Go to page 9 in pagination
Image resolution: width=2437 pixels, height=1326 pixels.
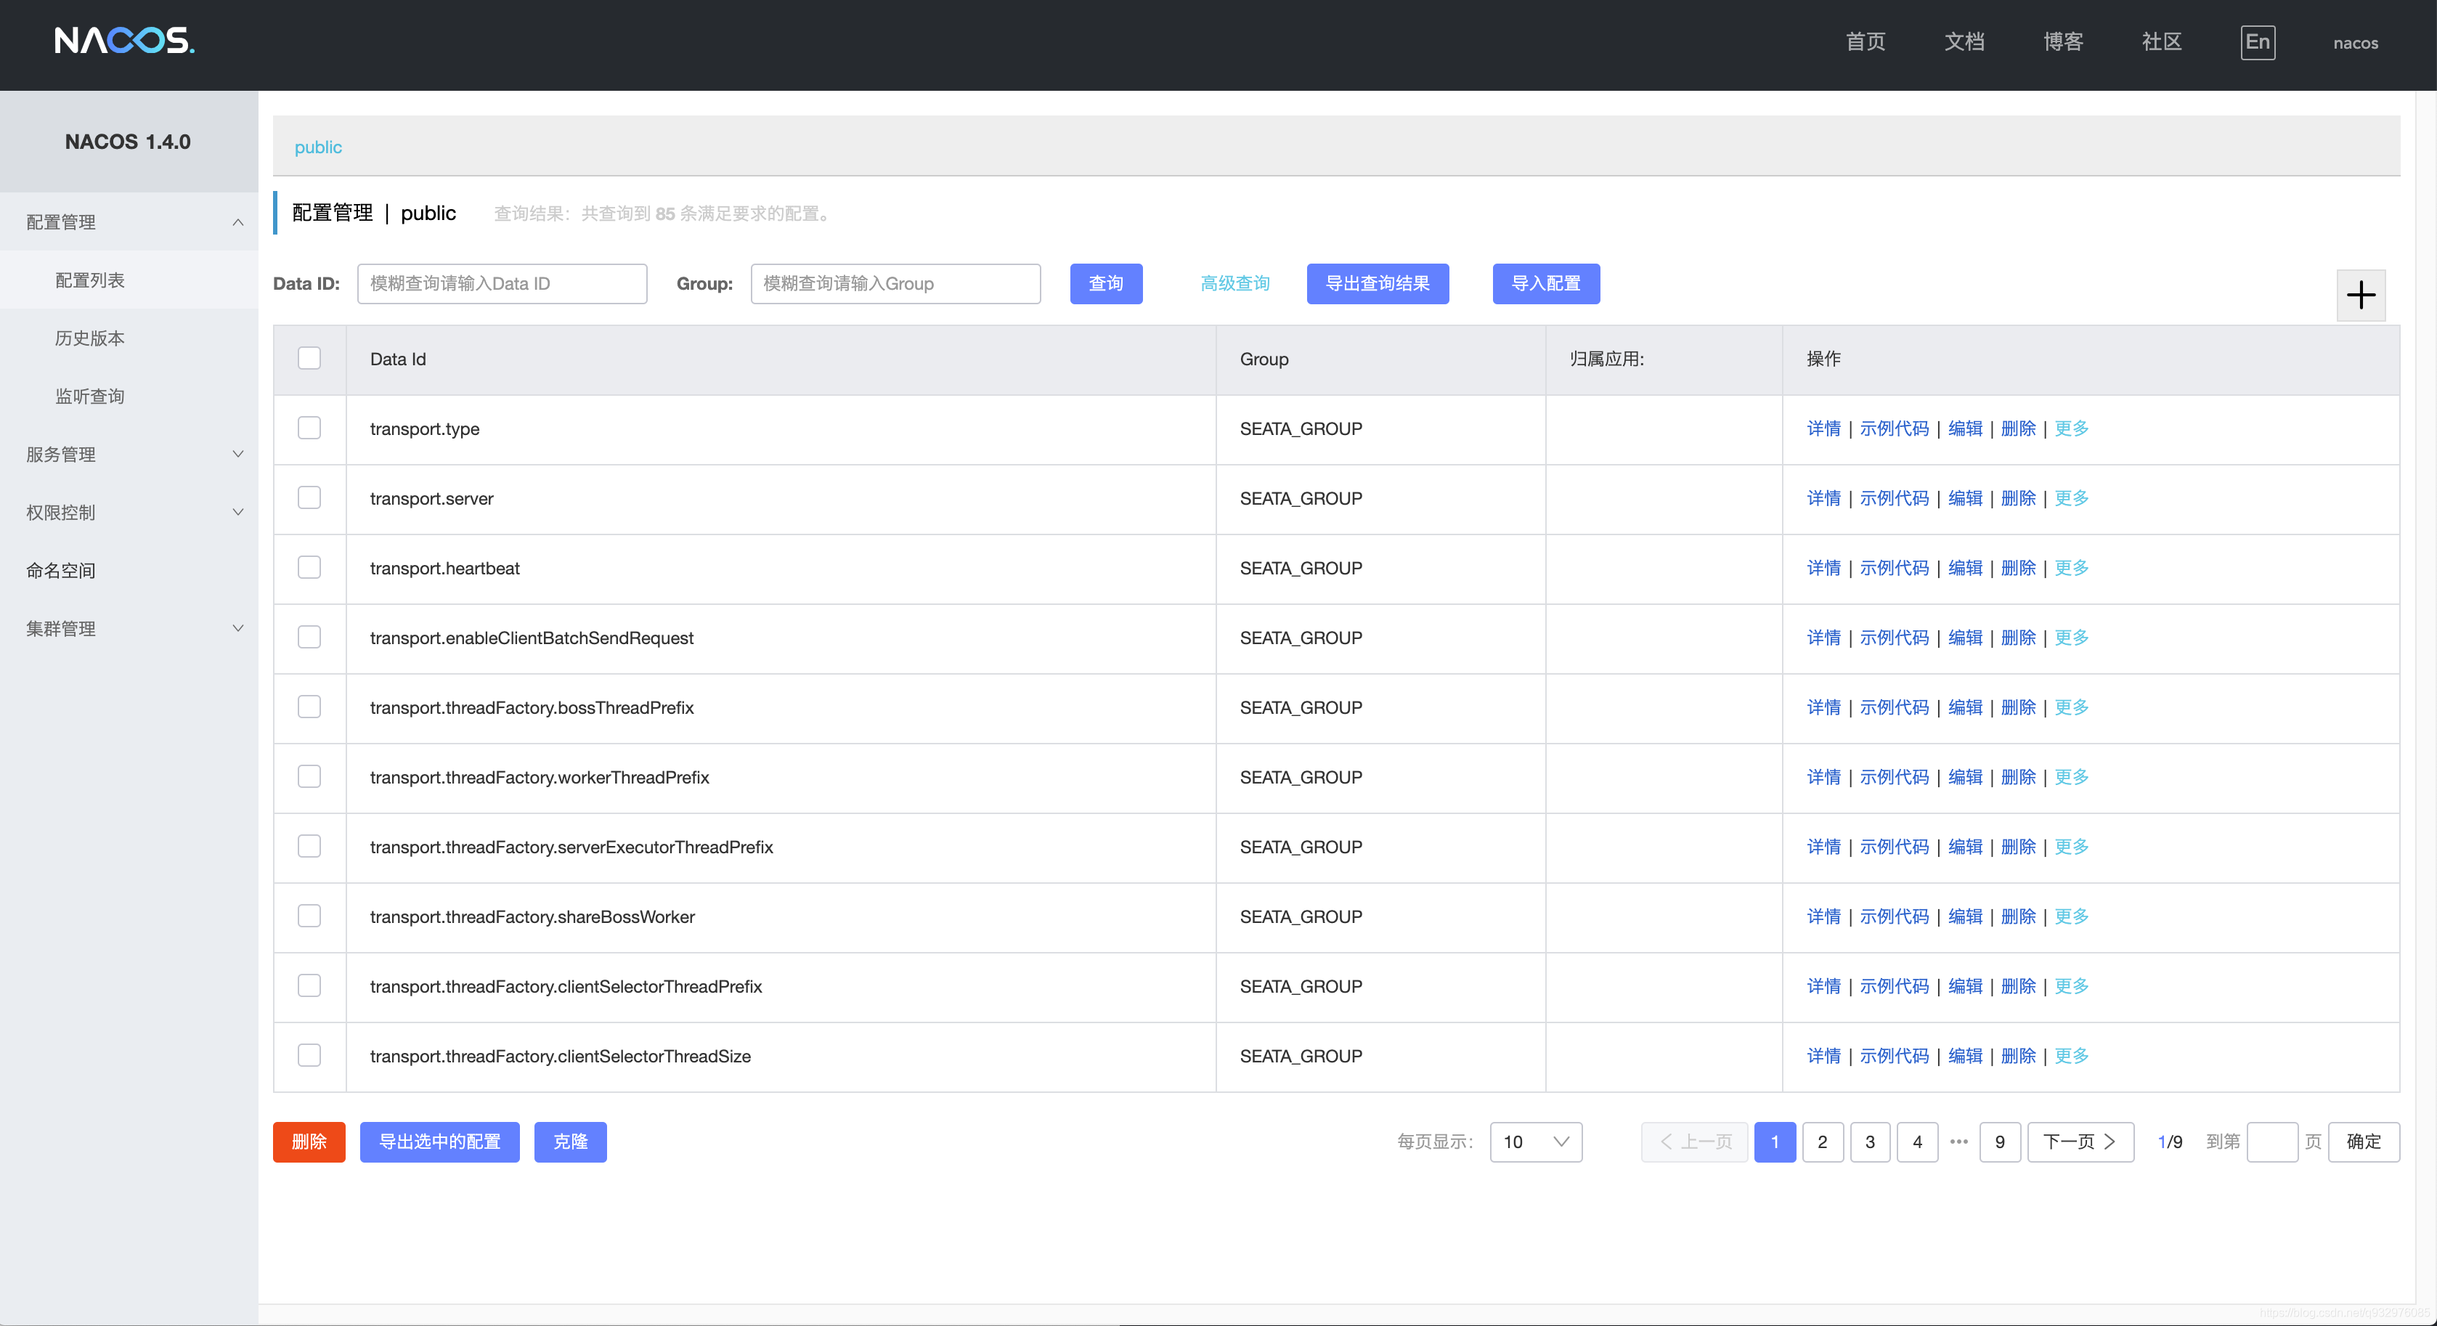pos(2000,1142)
